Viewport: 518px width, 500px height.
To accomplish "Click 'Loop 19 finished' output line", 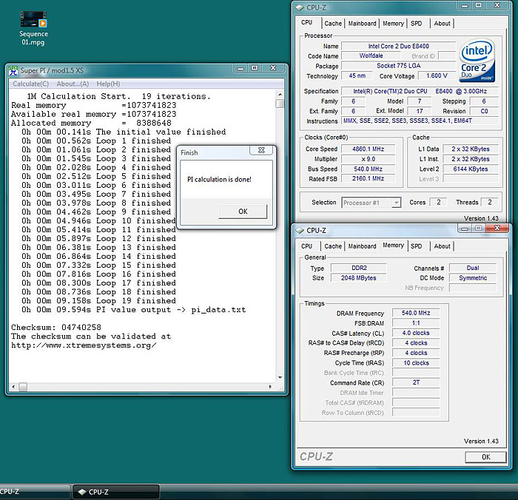I will point(98,301).
